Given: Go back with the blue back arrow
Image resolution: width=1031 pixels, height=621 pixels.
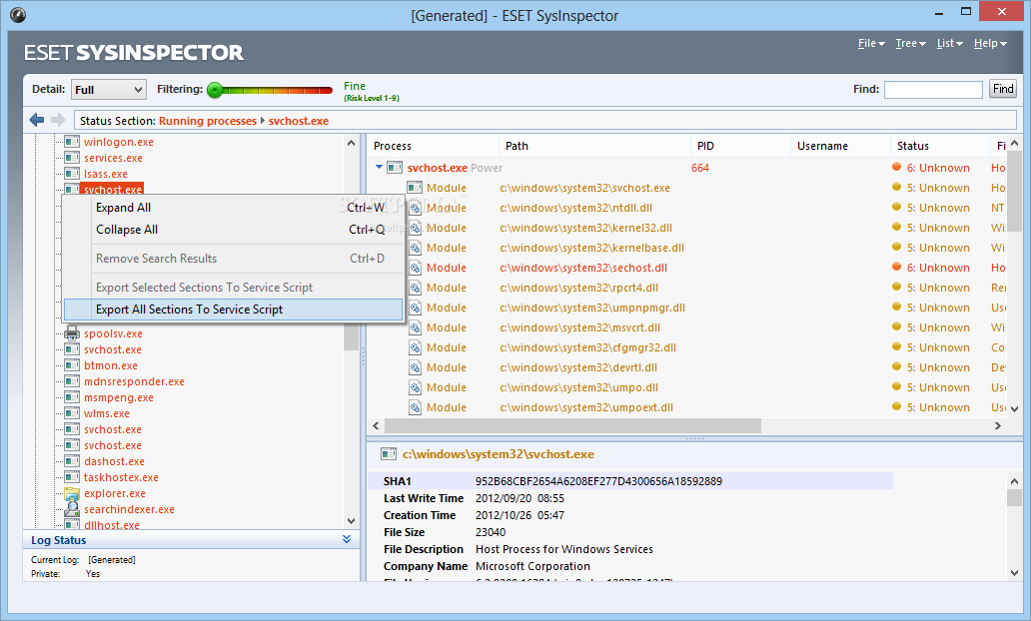Looking at the screenshot, I should coord(37,120).
